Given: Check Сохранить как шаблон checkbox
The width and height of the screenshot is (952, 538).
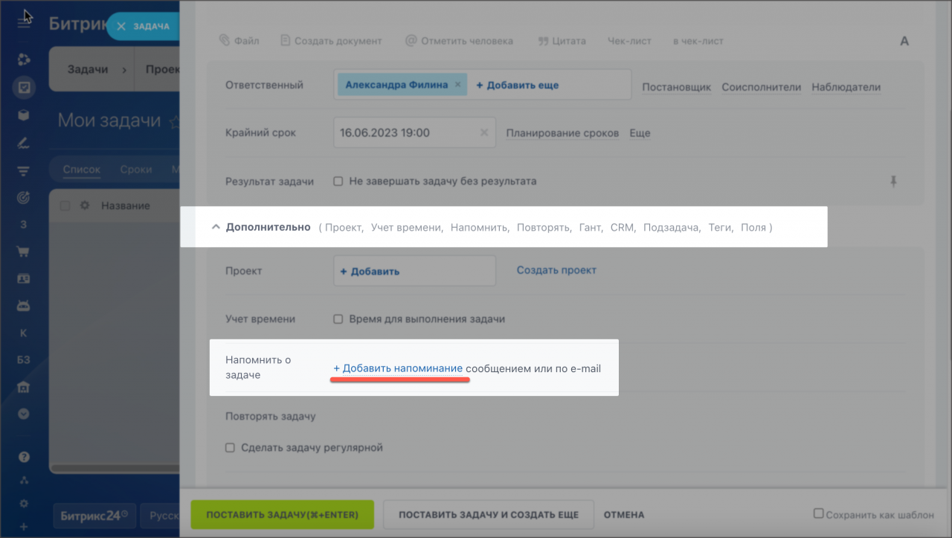Looking at the screenshot, I should coord(819,513).
